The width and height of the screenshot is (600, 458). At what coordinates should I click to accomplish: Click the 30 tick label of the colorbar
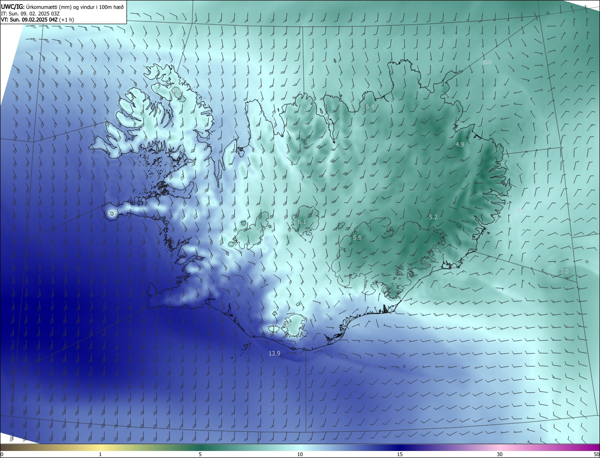point(500,454)
